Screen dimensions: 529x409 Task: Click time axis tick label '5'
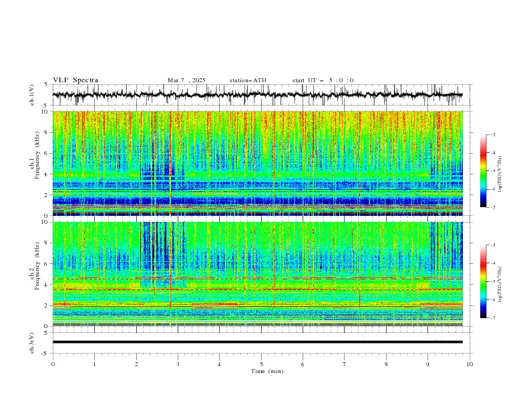coord(261,364)
